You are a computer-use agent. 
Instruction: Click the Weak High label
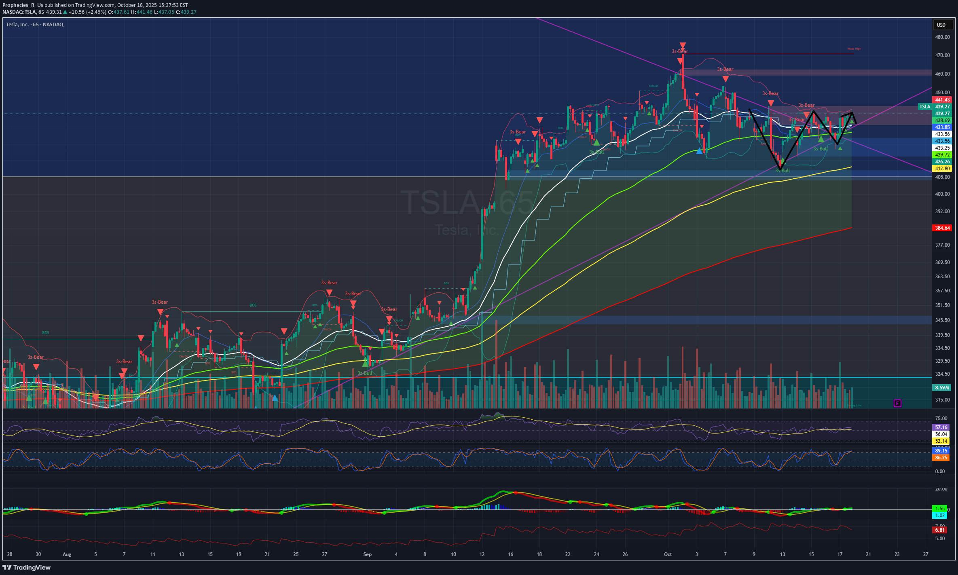854,49
